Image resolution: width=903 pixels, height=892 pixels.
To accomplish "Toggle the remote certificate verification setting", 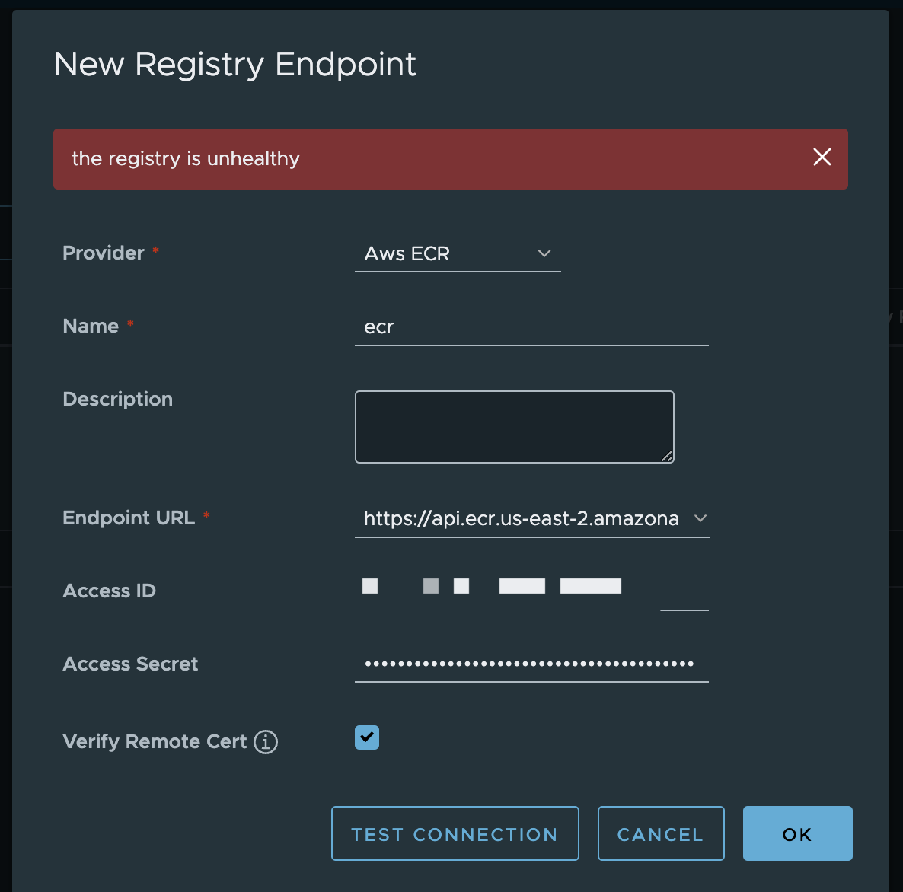I will [366, 737].
